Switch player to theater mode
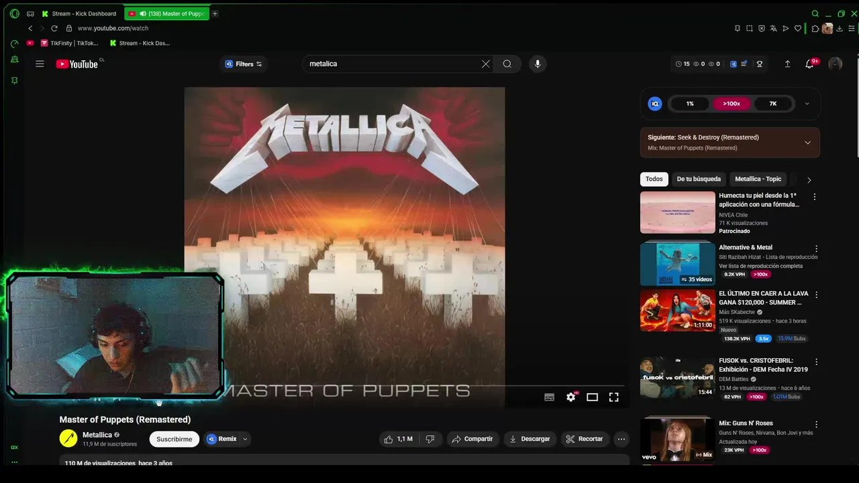This screenshot has height=483, width=859. pos(592,397)
